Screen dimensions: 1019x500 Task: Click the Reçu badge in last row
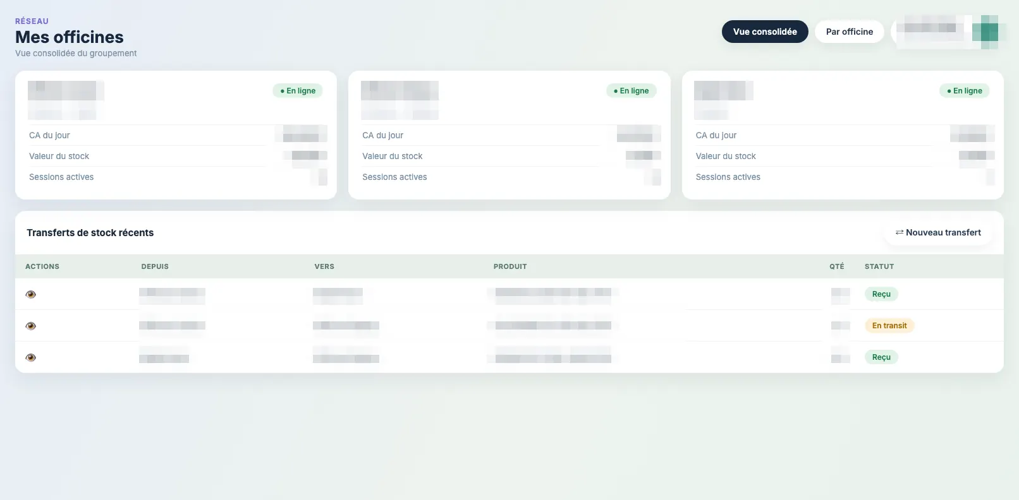click(x=881, y=357)
